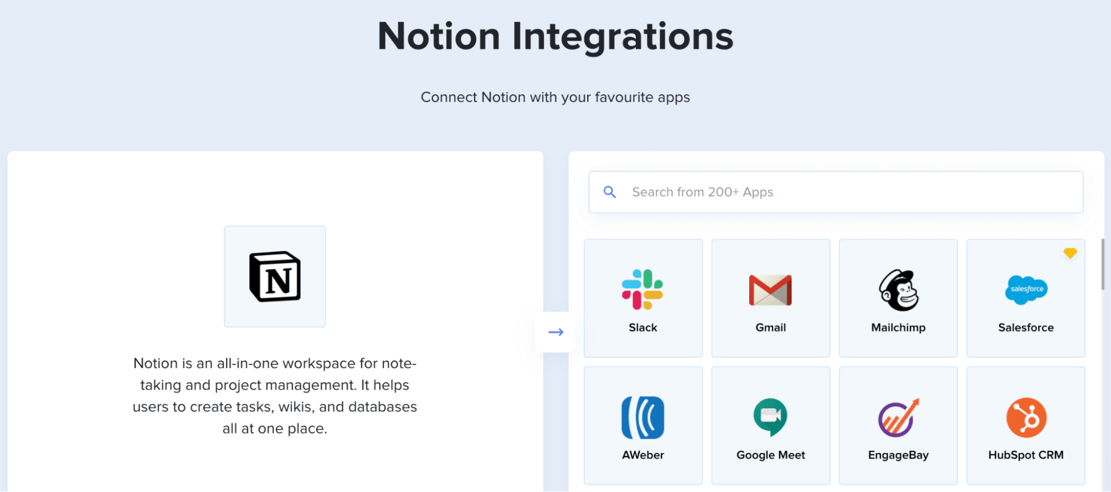Select the EngageBay label text
1111x492 pixels.
898,455
